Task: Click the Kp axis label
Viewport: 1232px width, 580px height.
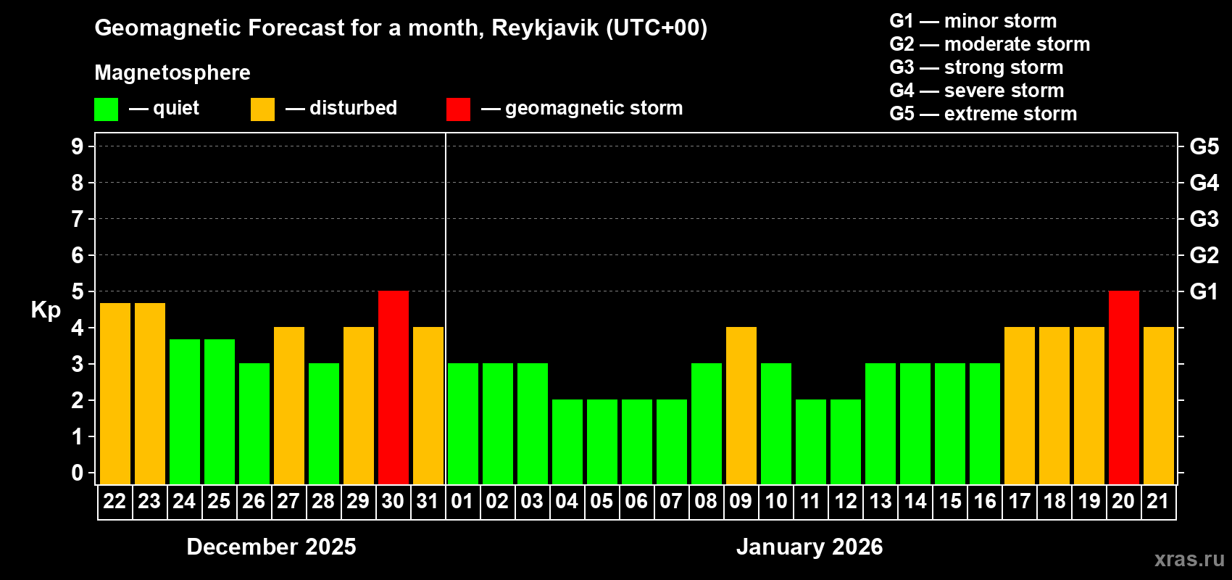Action: coord(46,311)
